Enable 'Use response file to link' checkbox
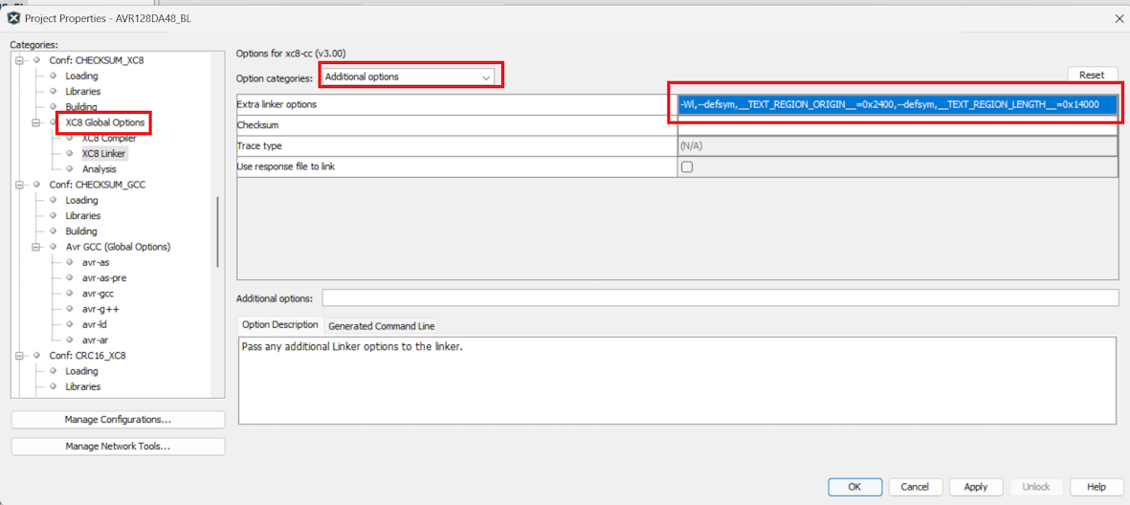The height and width of the screenshot is (505, 1130). pyautogui.click(x=686, y=167)
